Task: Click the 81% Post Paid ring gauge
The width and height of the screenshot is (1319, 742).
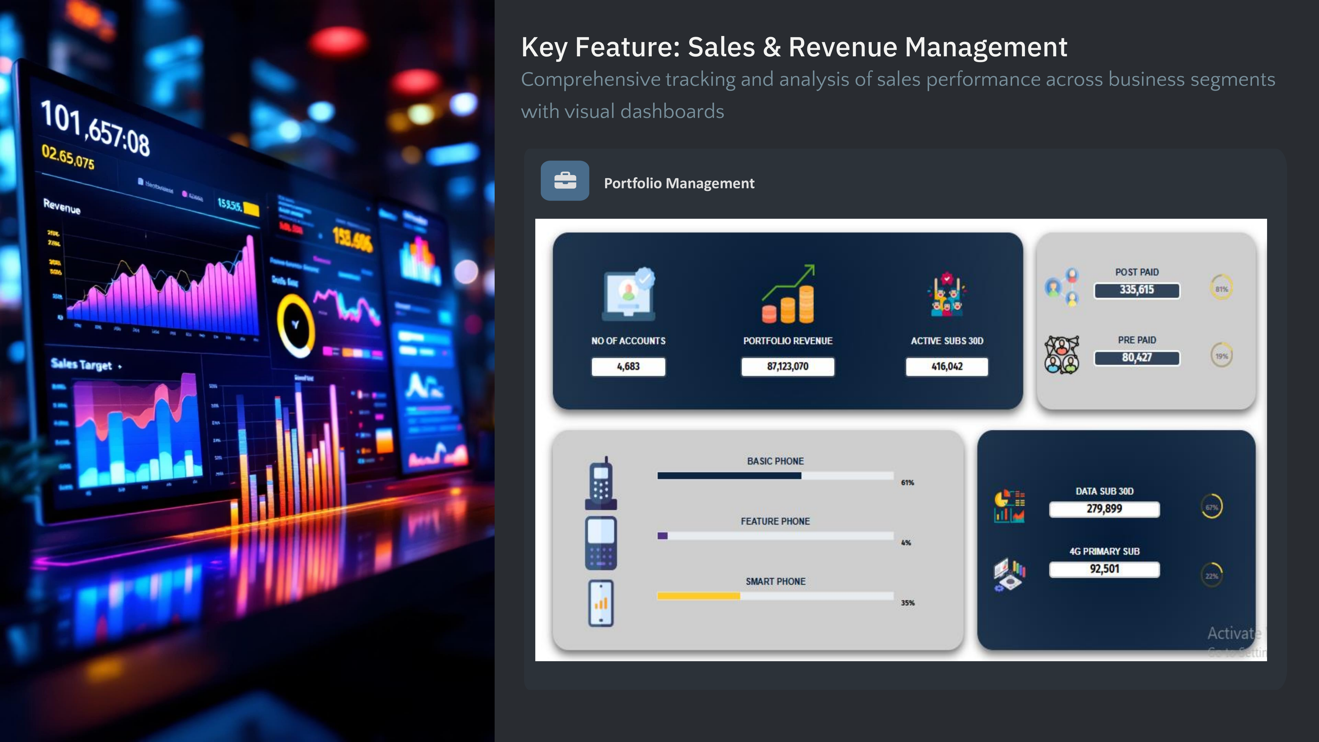Action: pos(1222,288)
